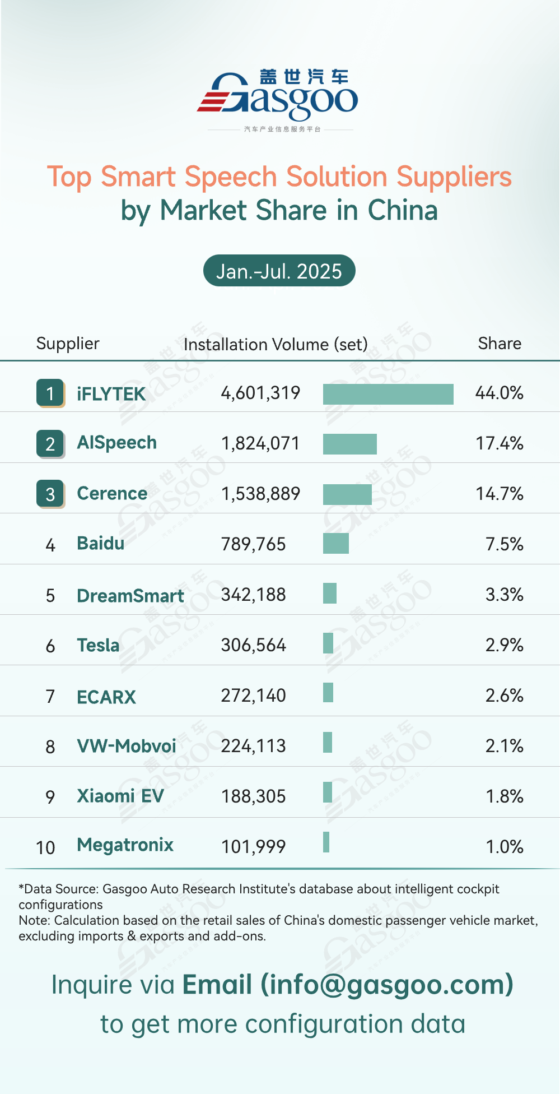Click the rank 1 badge beside iFLYTEK
The height and width of the screenshot is (1094, 560).
tap(50, 393)
